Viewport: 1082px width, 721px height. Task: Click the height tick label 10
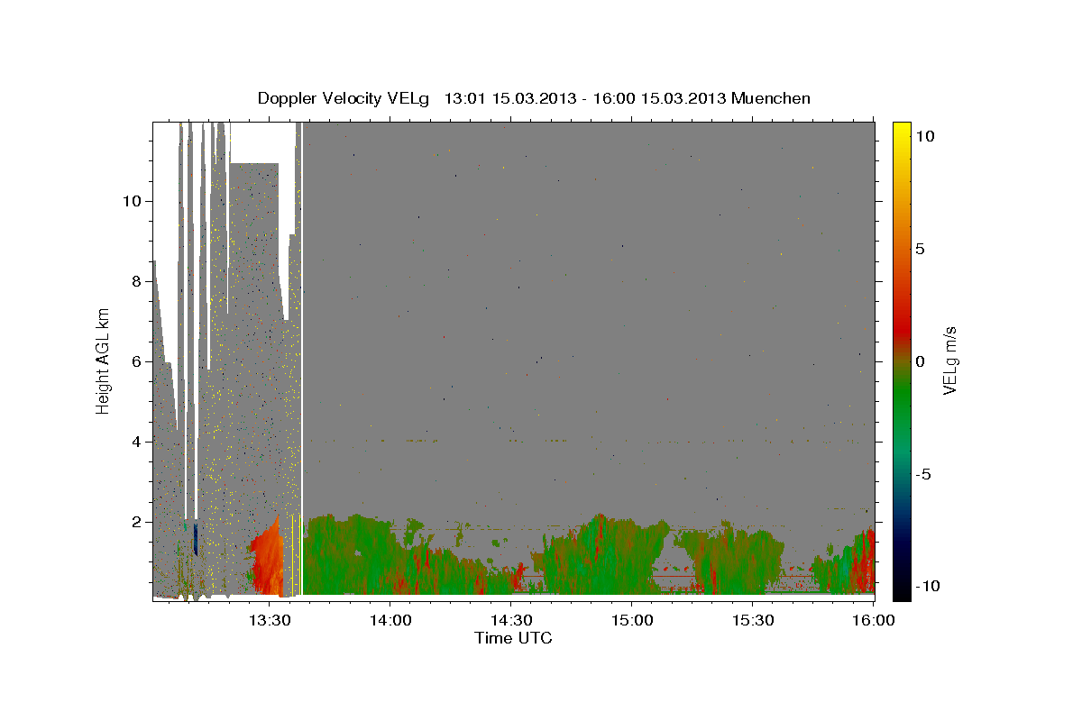[x=133, y=201]
